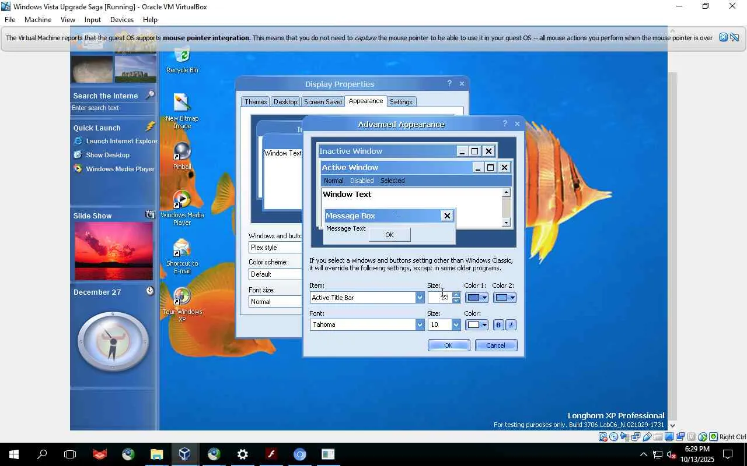Switch to the Settings tab
This screenshot has width=747, height=466.
pos(401,102)
